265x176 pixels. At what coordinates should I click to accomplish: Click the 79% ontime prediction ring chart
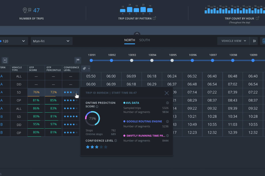click(x=92, y=118)
